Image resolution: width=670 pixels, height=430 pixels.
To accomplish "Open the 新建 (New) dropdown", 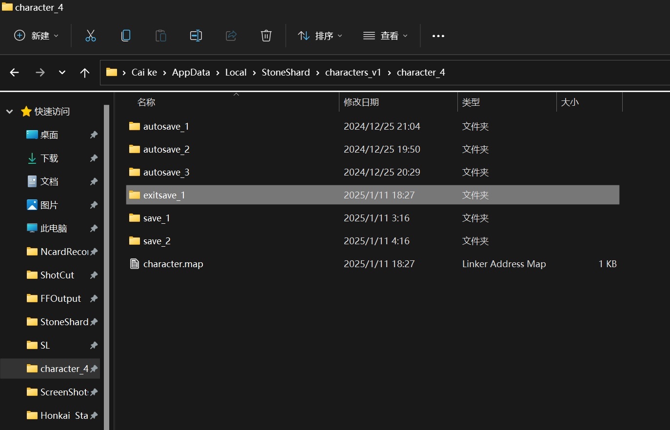I will (37, 36).
